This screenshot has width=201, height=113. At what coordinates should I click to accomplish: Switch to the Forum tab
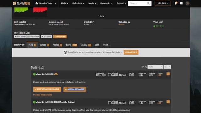(86, 45)
